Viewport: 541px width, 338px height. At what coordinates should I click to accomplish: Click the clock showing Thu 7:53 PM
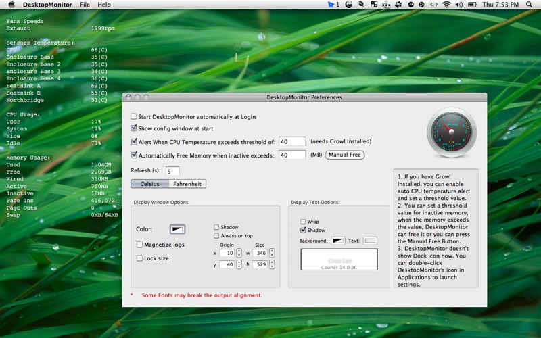coord(500,5)
